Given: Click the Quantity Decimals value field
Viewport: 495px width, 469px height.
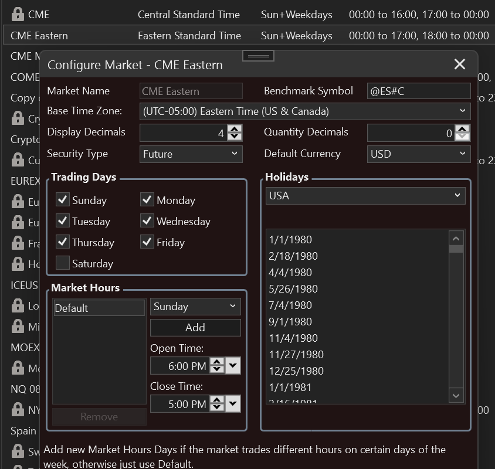Looking at the screenshot, I should (x=411, y=132).
